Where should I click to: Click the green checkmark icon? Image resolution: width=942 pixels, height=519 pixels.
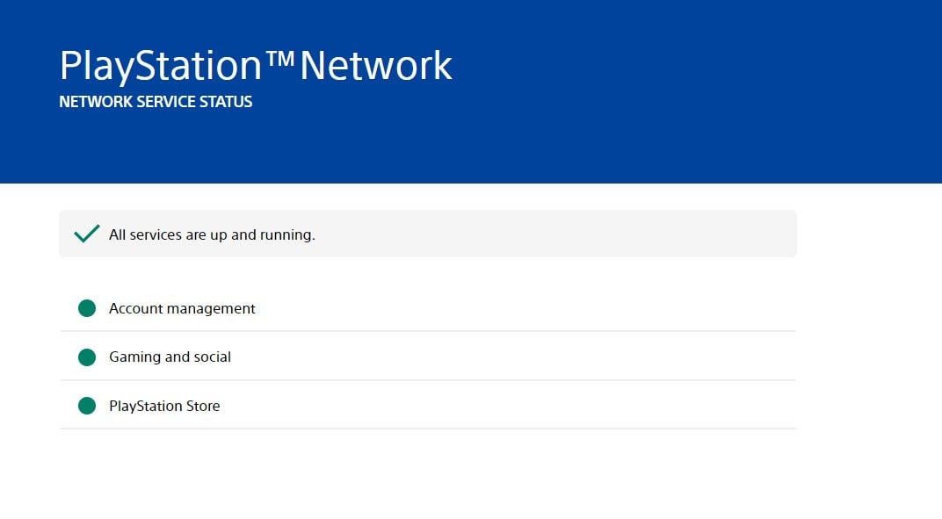[x=86, y=234]
